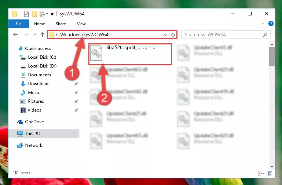The width and height of the screenshot is (282, 185).
Task: Open the Customize Quick Access Toolbar dropdown
Action: [52, 14]
